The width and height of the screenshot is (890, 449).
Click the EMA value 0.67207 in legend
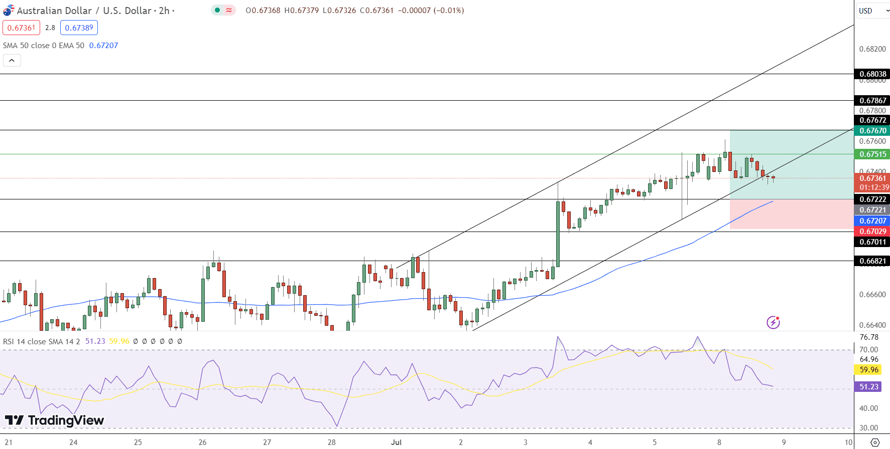point(103,45)
